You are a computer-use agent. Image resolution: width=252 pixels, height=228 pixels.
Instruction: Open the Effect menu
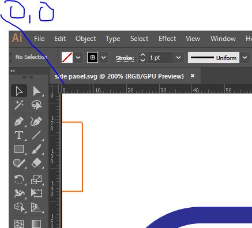pyautogui.click(x=167, y=39)
